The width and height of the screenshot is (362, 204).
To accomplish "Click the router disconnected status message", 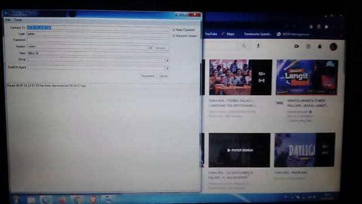I will pyautogui.click(x=46, y=86).
